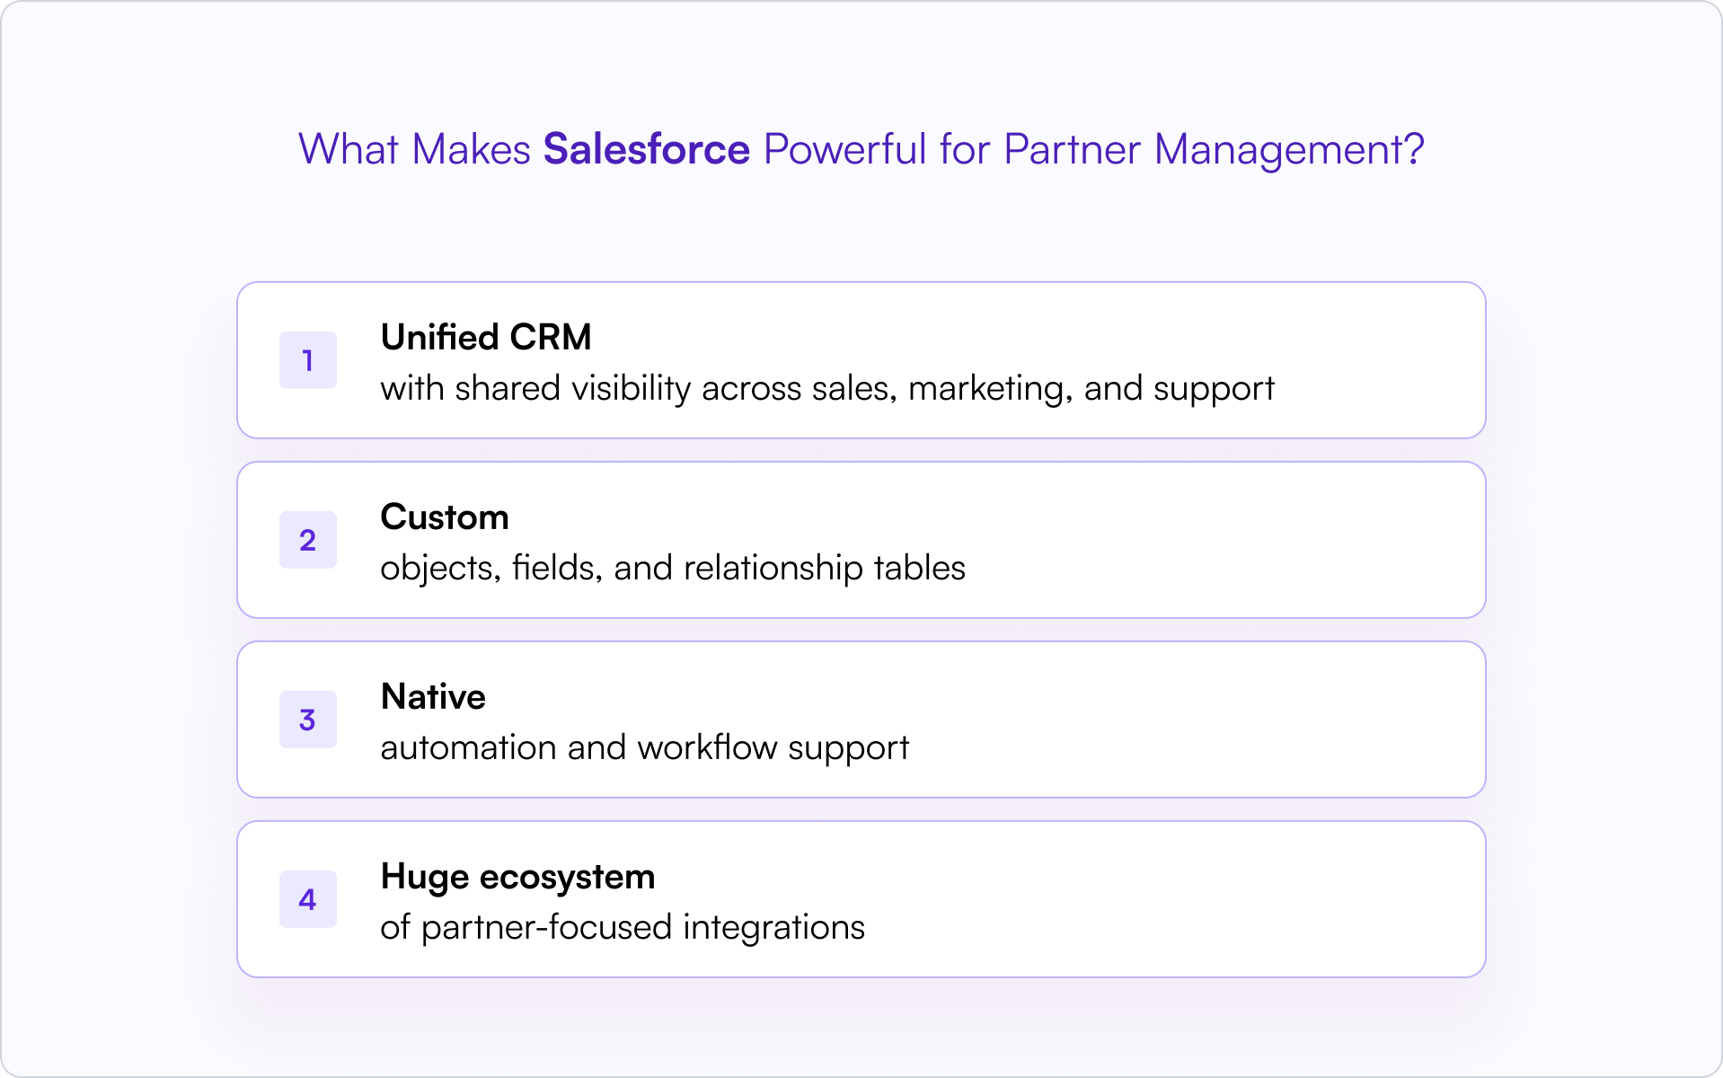Click the word Powerful in the title
This screenshot has width=1723, height=1078.
pos(844,149)
